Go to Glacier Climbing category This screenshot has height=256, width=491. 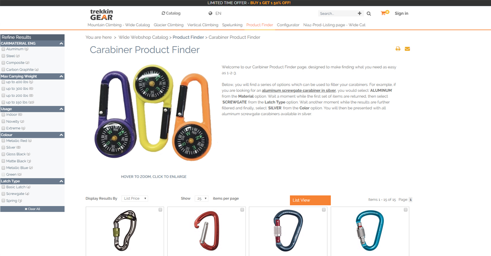coord(169,25)
